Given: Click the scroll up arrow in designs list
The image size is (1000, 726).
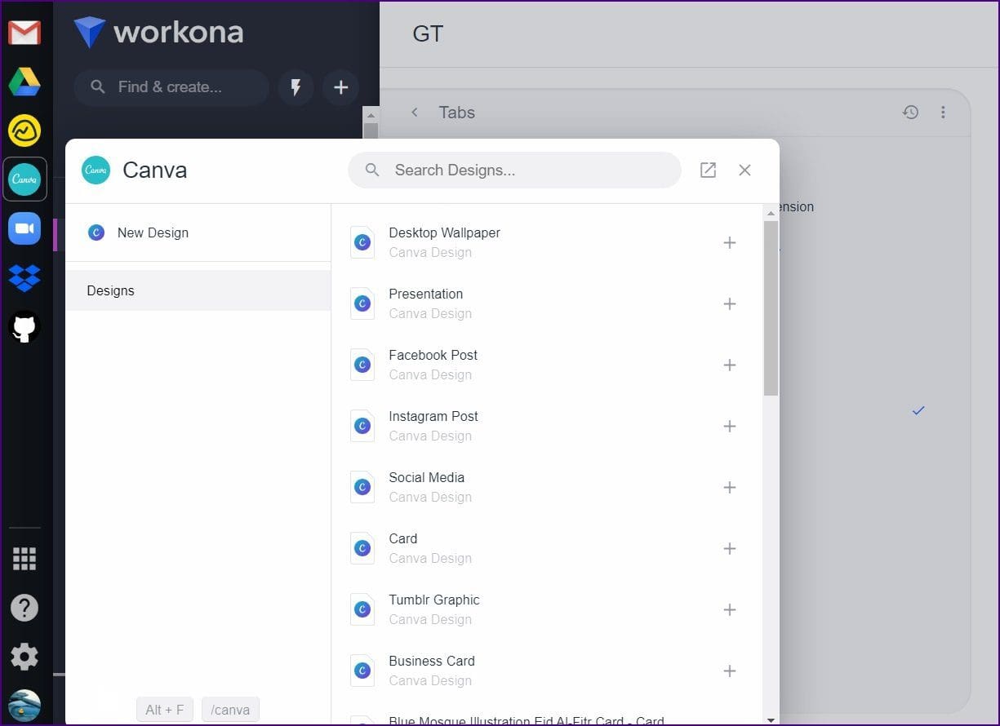Looking at the screenshot, I should point(771,213).
